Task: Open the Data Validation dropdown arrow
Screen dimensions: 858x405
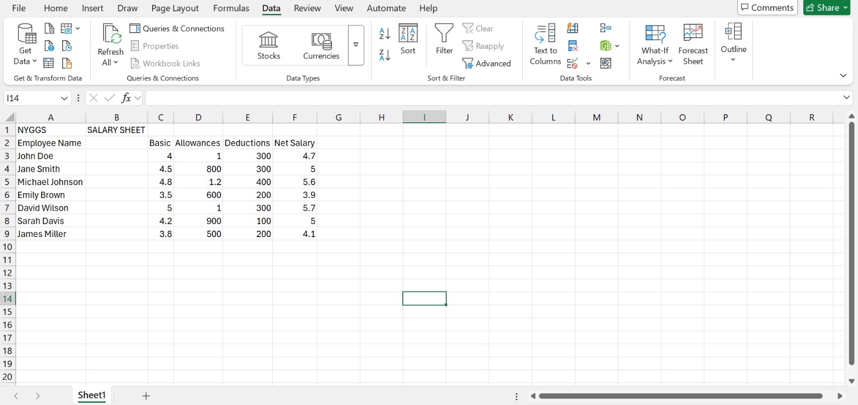Action: [x=588, y=63]
